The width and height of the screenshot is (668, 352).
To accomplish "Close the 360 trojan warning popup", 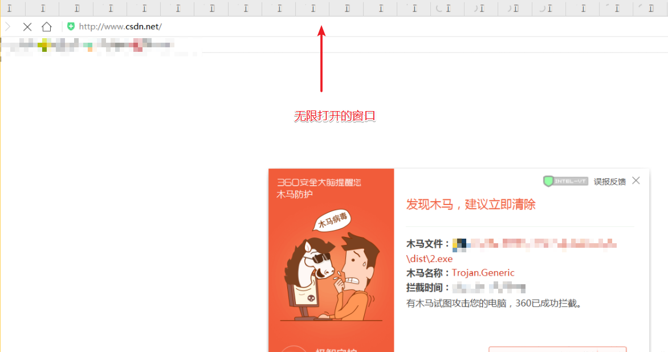I will 636,181.
